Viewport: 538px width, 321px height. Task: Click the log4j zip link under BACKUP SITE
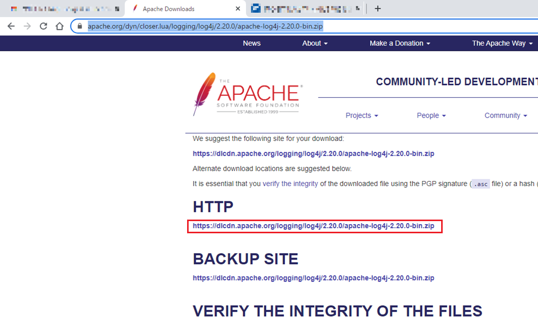tap(313, 278)
